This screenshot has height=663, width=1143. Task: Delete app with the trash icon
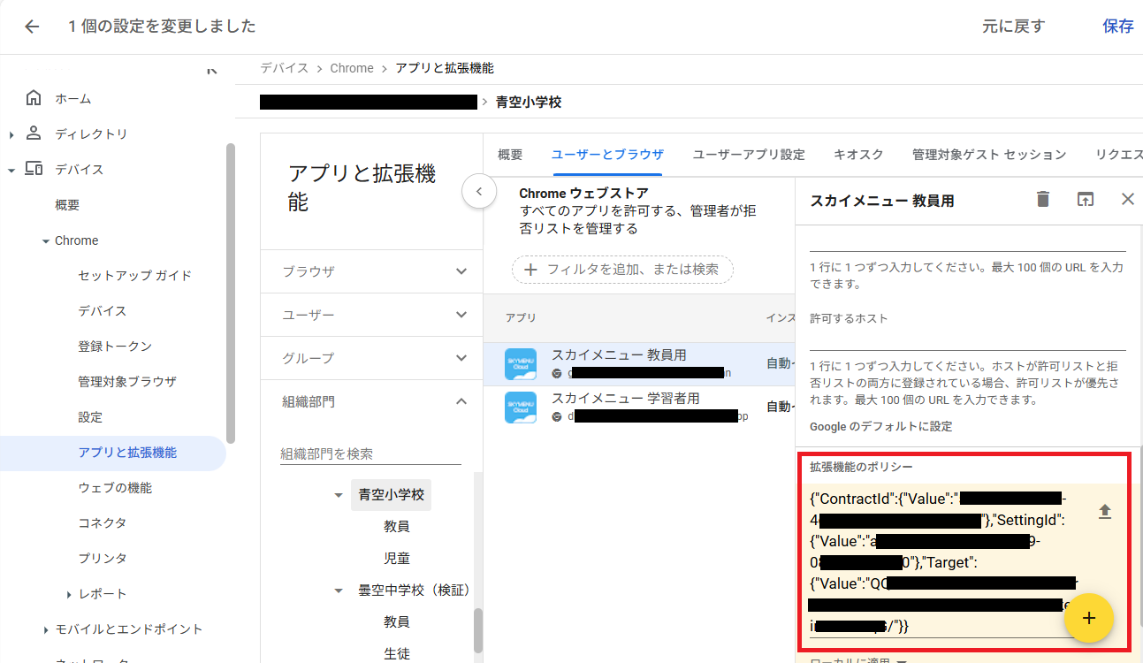tap(1043, 200)
